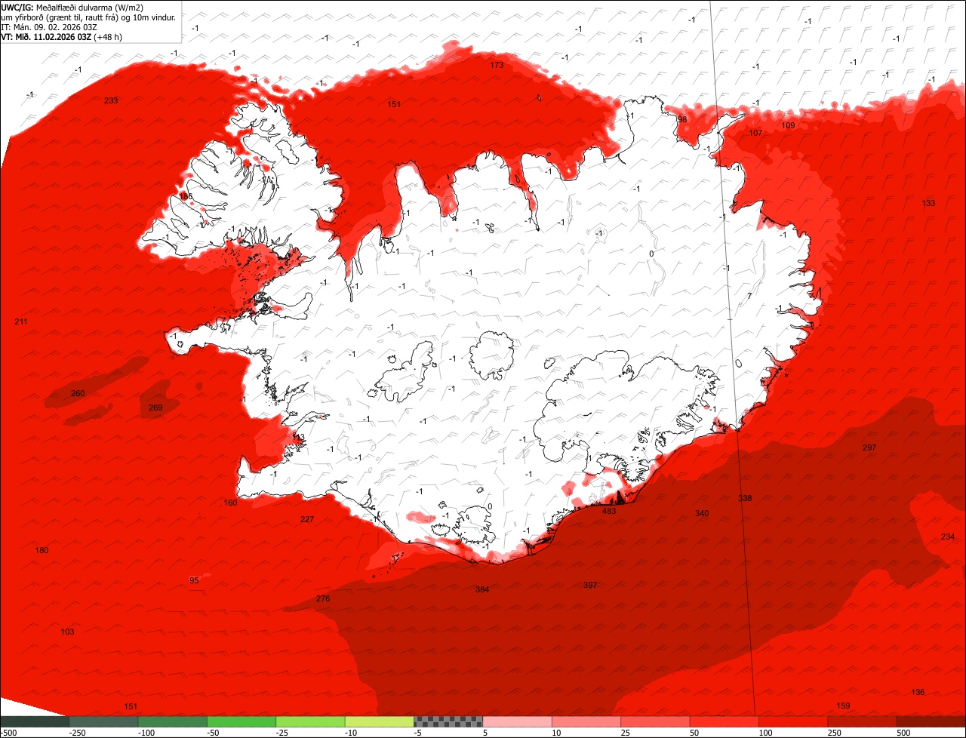Click the flux value 483 on the south coast
This screenshot has width=966, height=738.
click(x=609, y=511)
